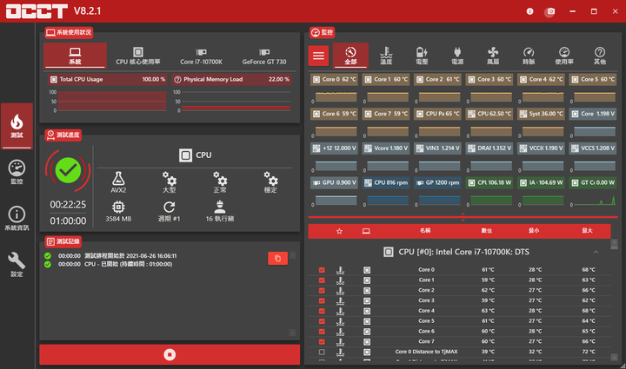Click the 大型 gears icon
The width and height of the screenshot is (626, 369).
coord(170,179)
